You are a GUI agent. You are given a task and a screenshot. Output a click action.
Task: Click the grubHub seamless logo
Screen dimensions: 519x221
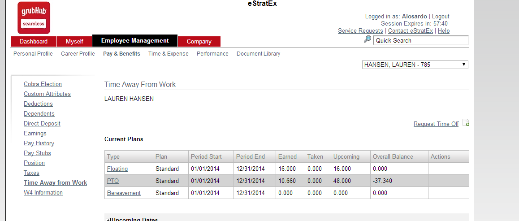34,18
